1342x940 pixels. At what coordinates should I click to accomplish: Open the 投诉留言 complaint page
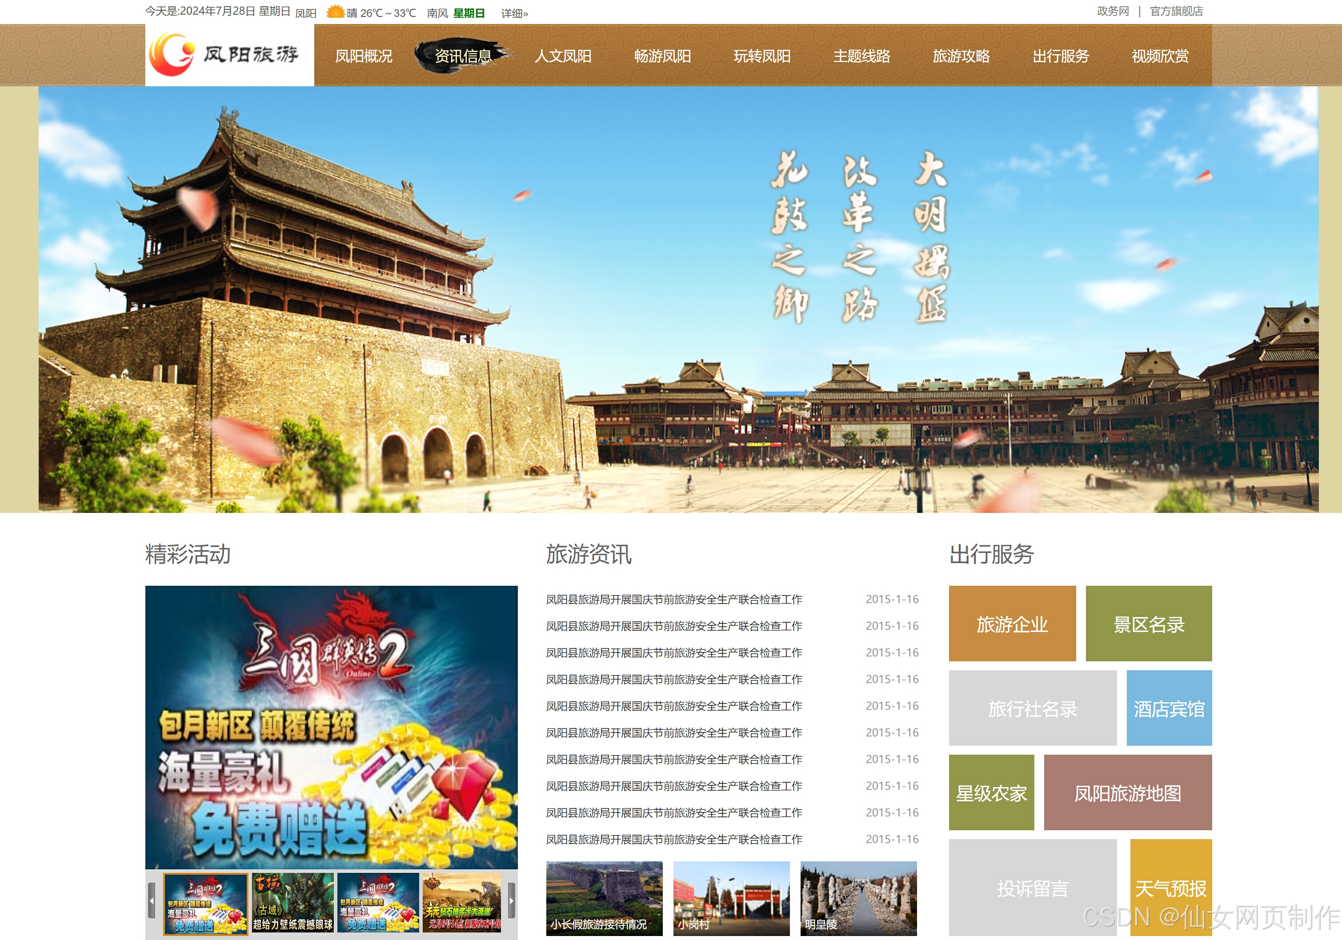1032,889
